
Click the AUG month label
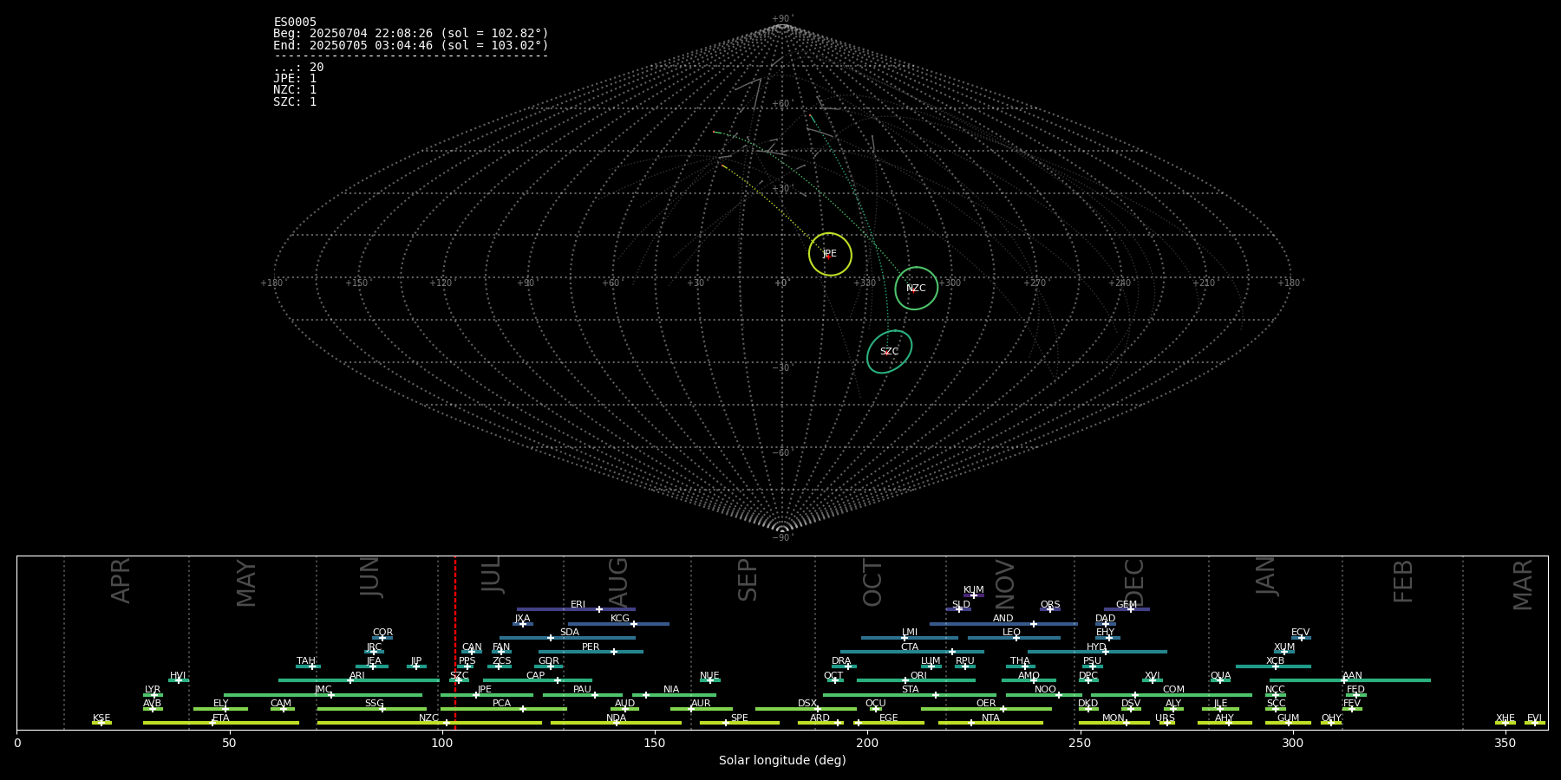pos(618,583)
